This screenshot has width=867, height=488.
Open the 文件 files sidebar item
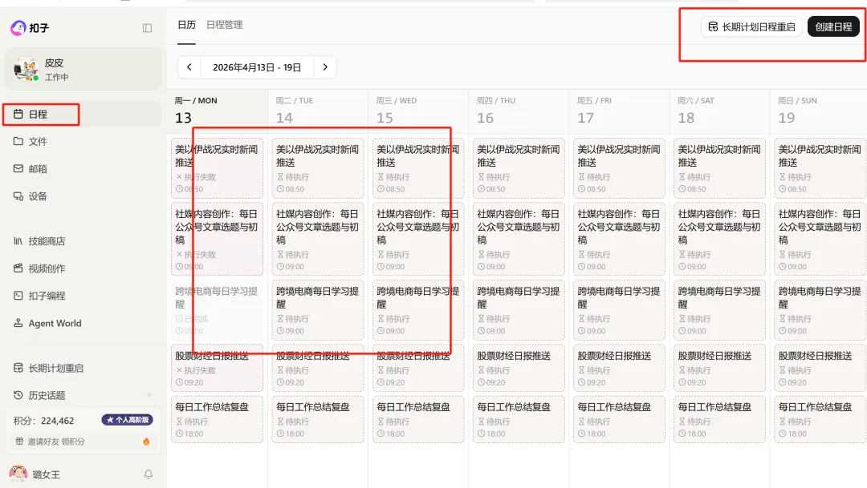(x=83, y=141)
